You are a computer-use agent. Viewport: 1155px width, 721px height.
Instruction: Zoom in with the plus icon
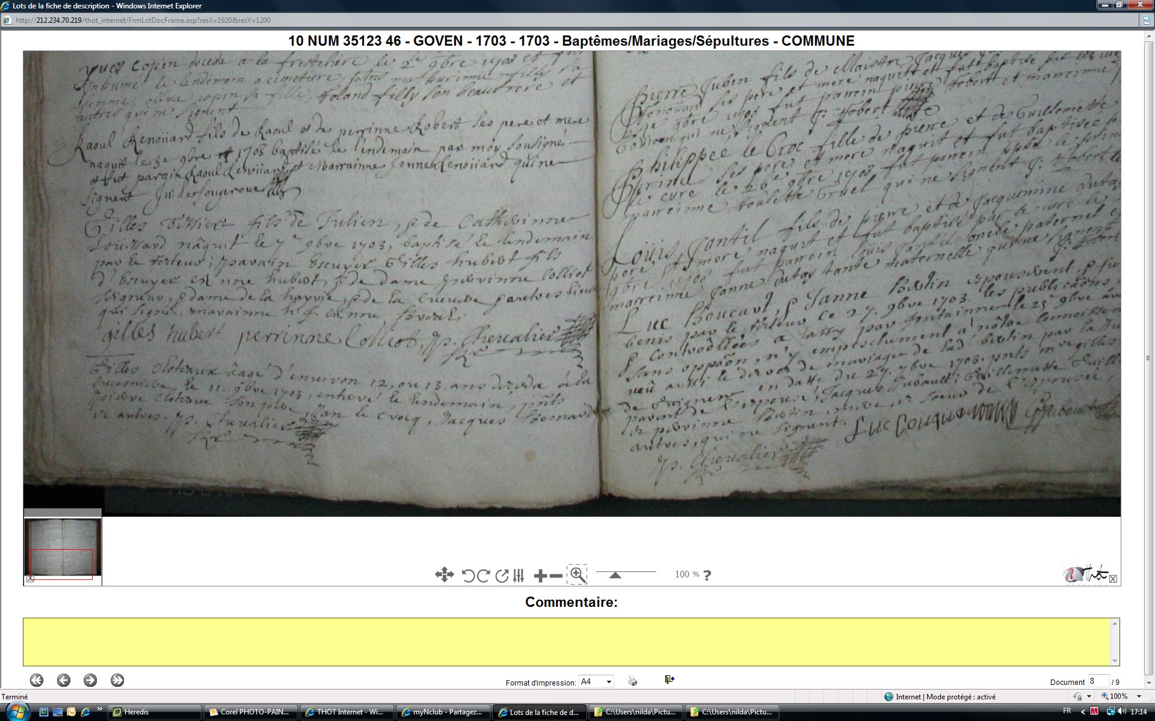click(540, 576)
